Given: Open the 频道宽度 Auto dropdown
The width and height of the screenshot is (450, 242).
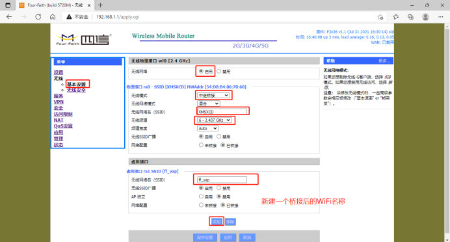Looking at the screenshot, I should click(x=207, y=128).
